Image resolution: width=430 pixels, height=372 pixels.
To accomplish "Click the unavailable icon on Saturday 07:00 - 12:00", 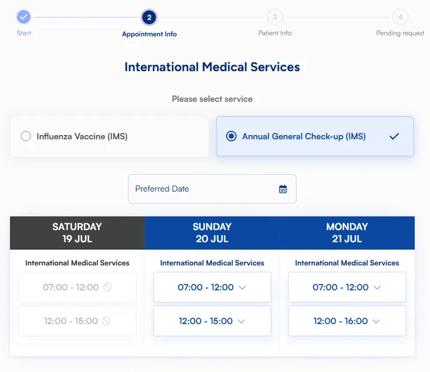I will coord(107,287).
